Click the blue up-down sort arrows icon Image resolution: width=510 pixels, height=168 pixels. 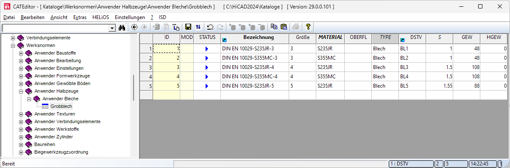198,27
